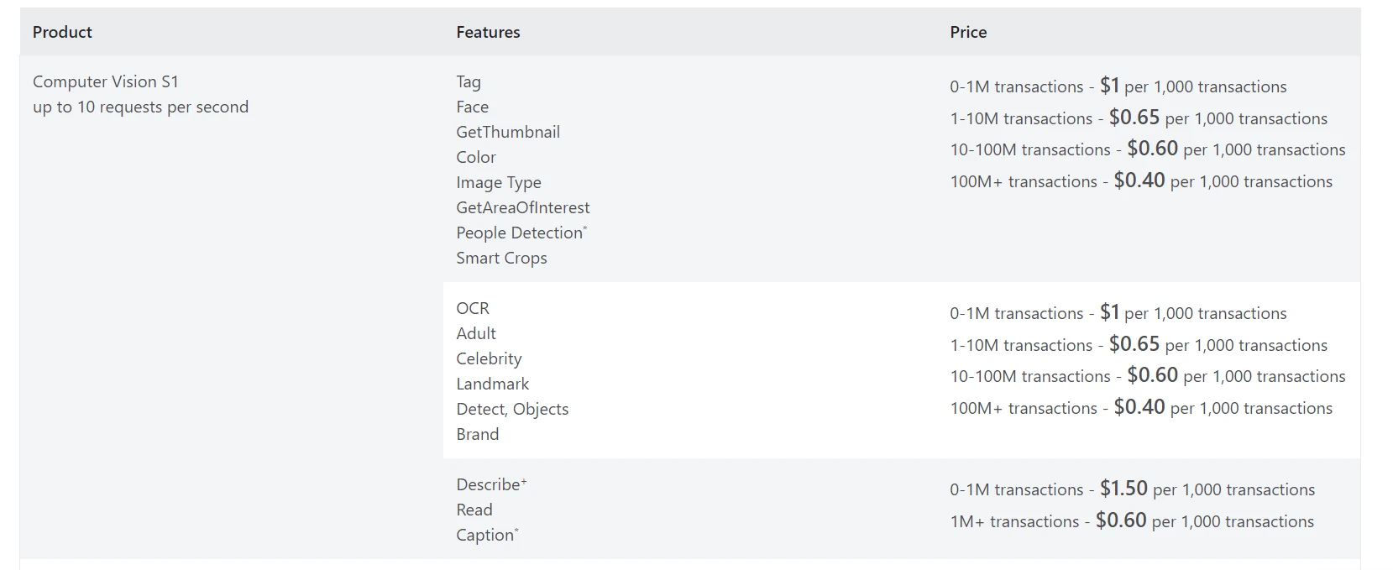The image size is (1393, 570).
Task: Select the Smart Crops feature
Action: coord(501,258)
